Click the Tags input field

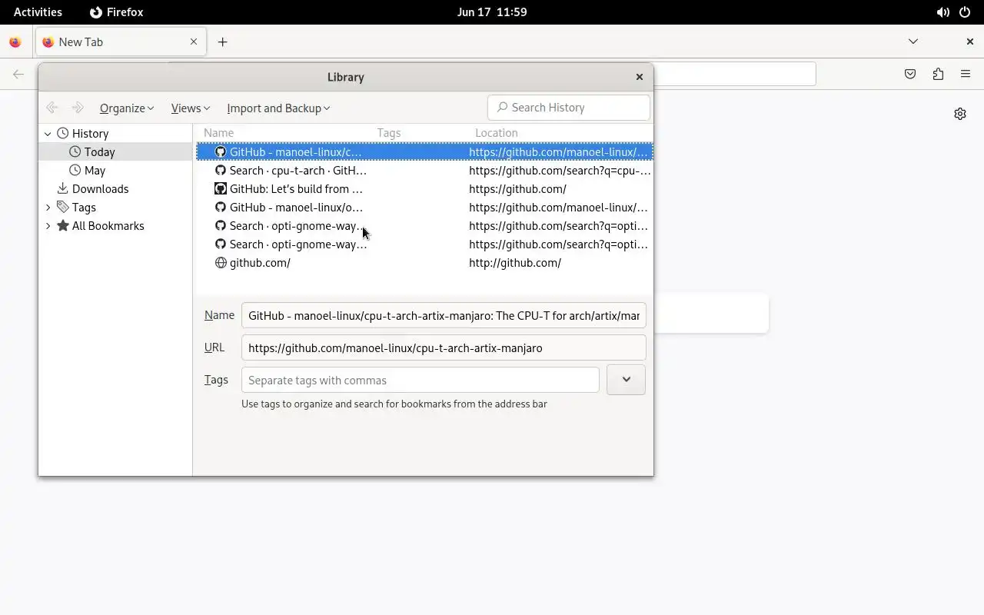click(x=420, y=381)
